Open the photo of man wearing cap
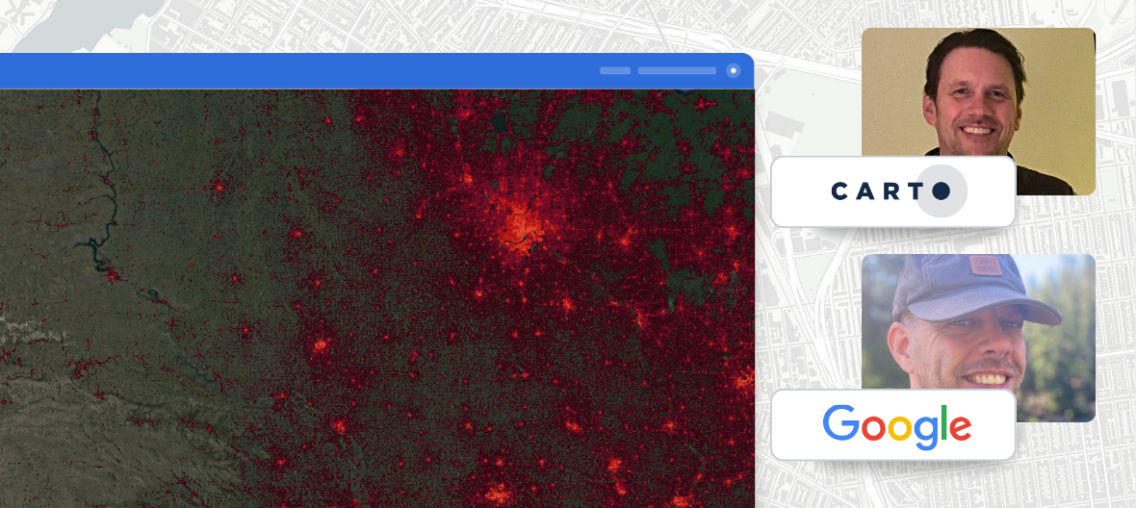The image size is (1136, 508). tap(978, 337)
